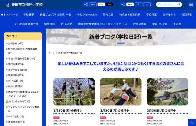Click the scroll-to-top arrow button
Viewport: 196px width, 126px height.
click(191, 123)
